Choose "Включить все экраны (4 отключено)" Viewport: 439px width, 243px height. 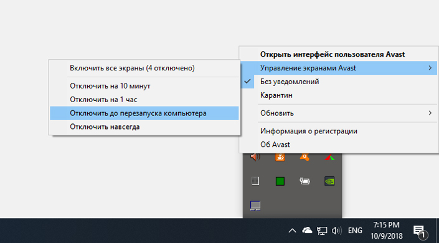[x=144, y=68]
